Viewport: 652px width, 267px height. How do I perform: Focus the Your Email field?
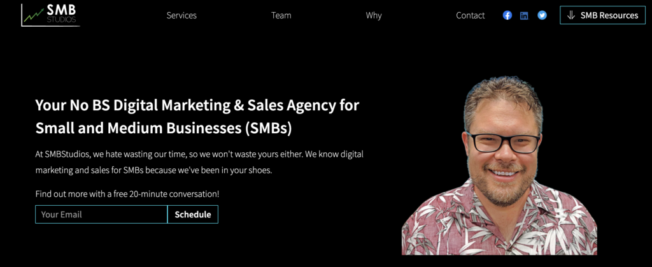click(x=101, y=214)
